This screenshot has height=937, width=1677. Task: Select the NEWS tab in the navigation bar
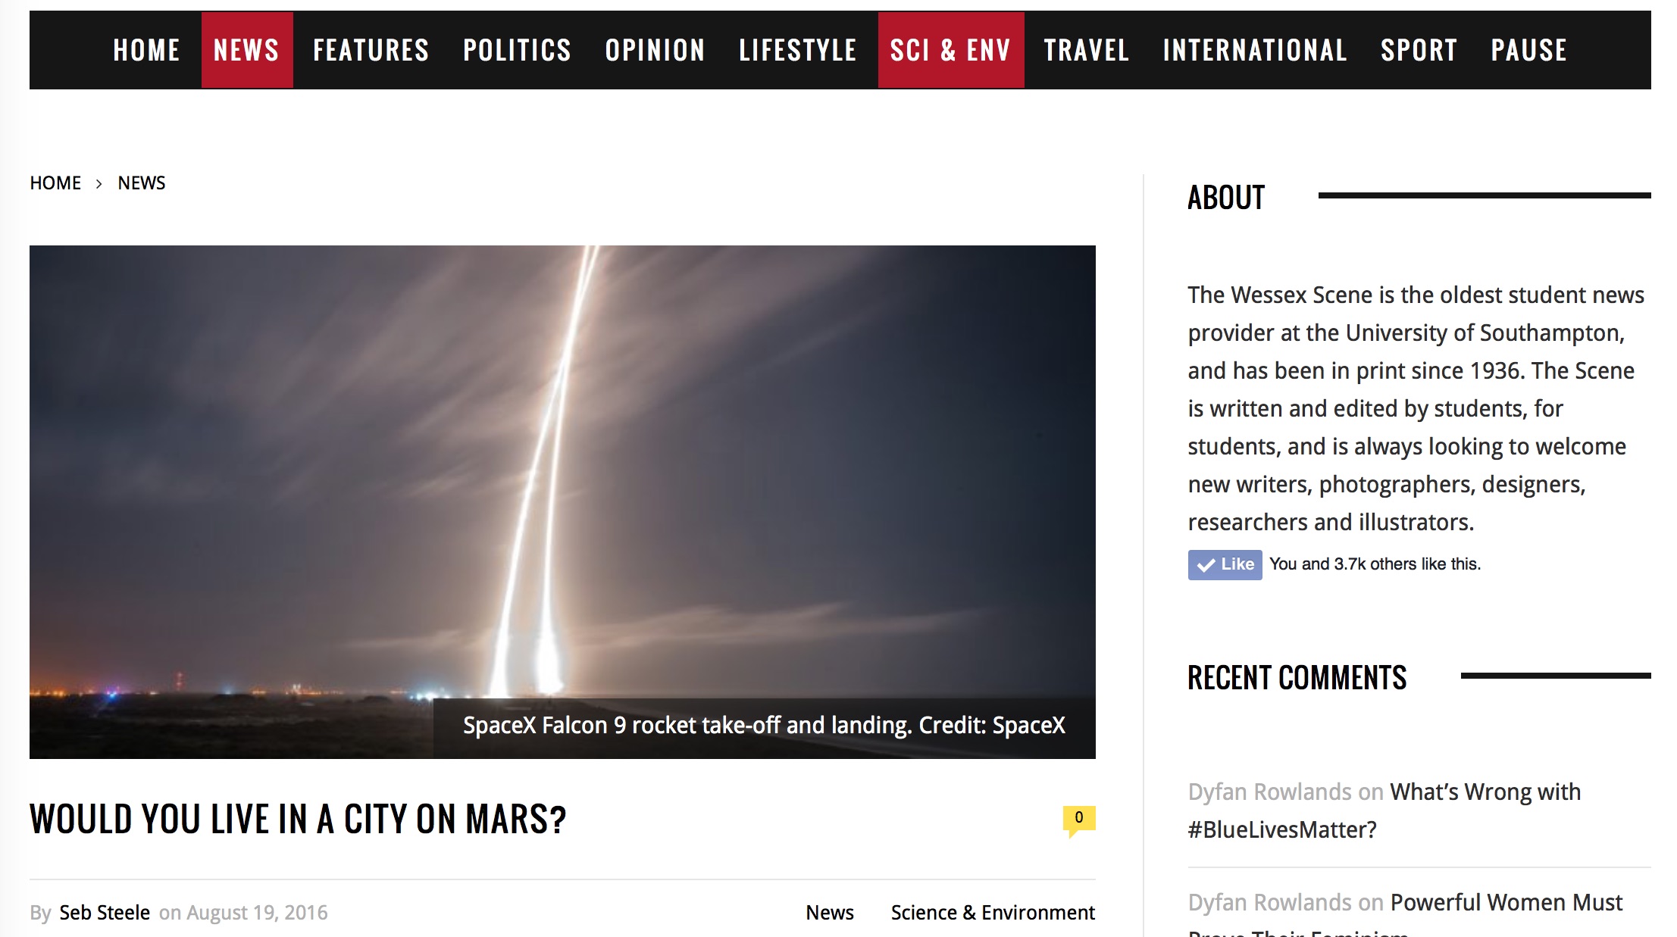coord(247,50)
